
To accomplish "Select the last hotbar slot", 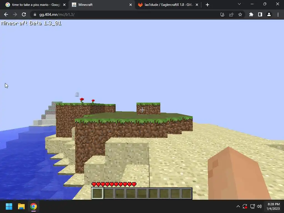I will (x=186, y=193).
